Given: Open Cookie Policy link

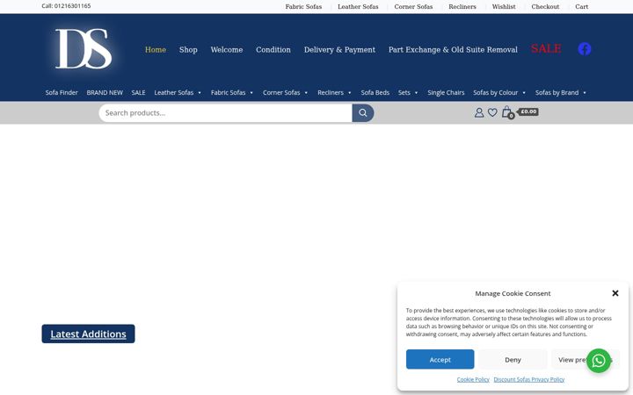Looking at the screenshot, I should click(x=473, y=379).
